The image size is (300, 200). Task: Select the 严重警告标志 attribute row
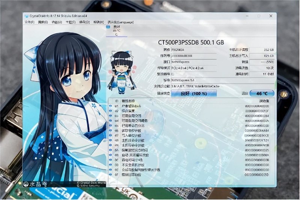[189, 106]
